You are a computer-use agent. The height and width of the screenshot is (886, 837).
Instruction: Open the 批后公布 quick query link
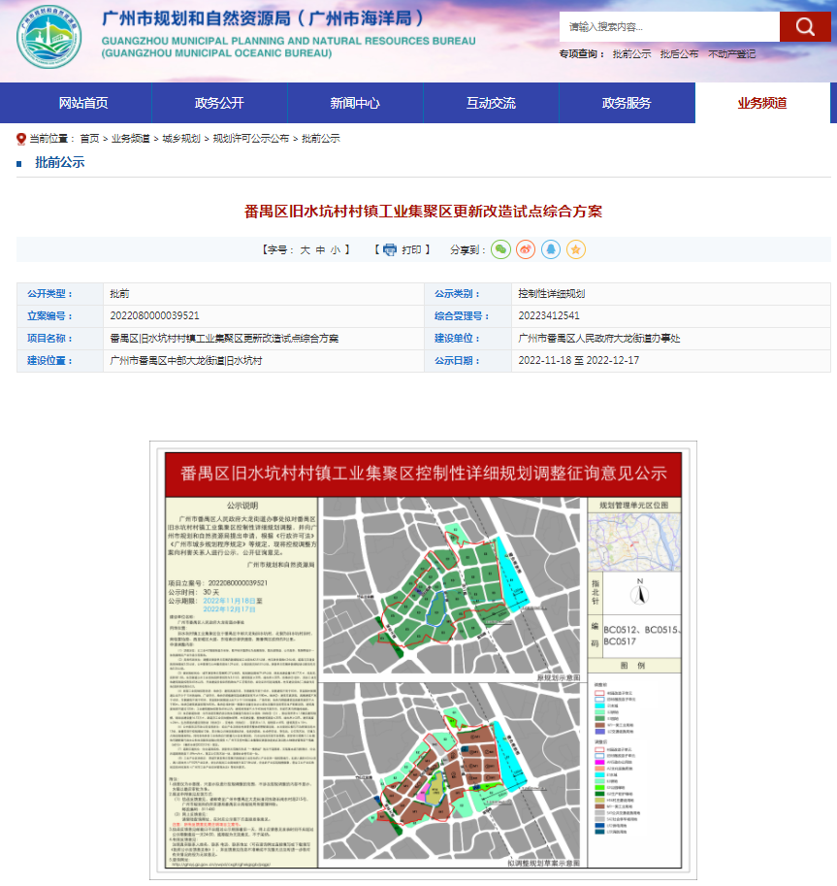click(680, 56)
